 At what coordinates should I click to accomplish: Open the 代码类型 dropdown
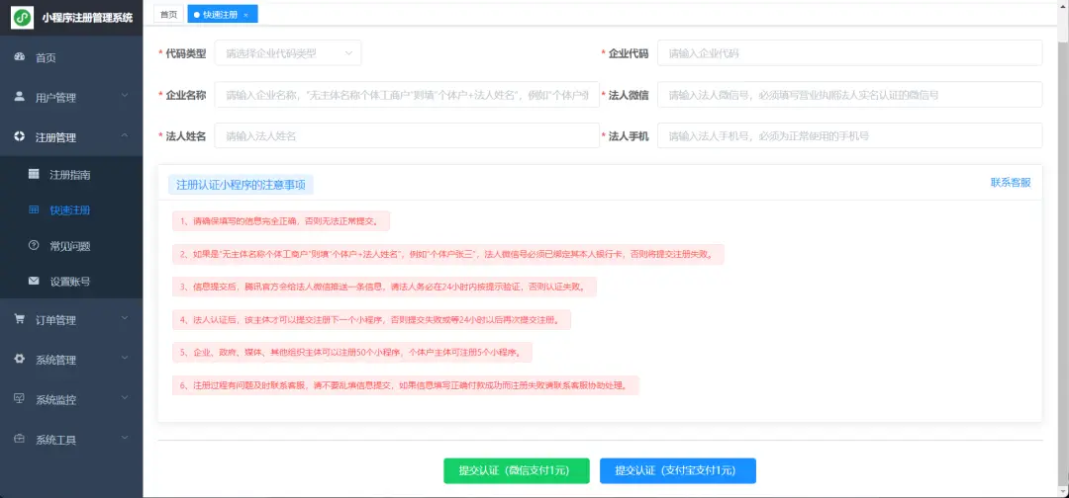288,53
